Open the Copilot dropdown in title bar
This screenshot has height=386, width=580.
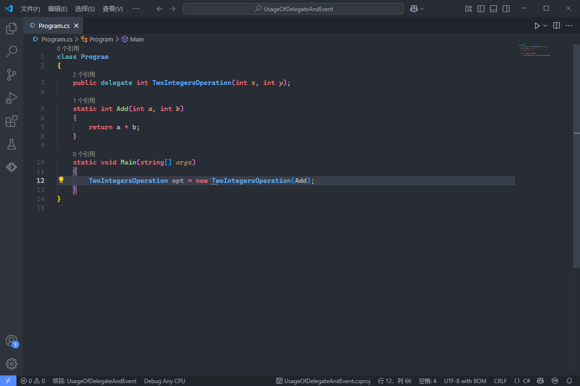tap(417, 9)
